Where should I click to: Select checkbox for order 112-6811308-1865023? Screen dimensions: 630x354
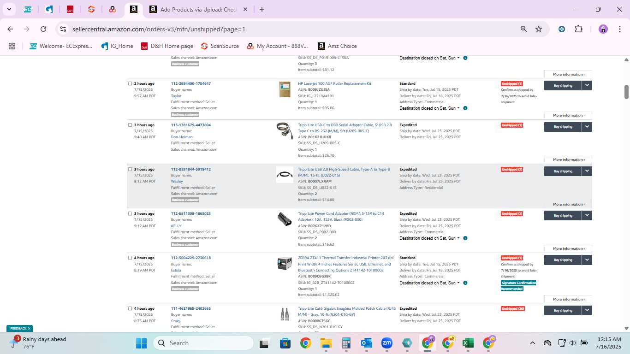pyautogui.click(x=130, y=213)
